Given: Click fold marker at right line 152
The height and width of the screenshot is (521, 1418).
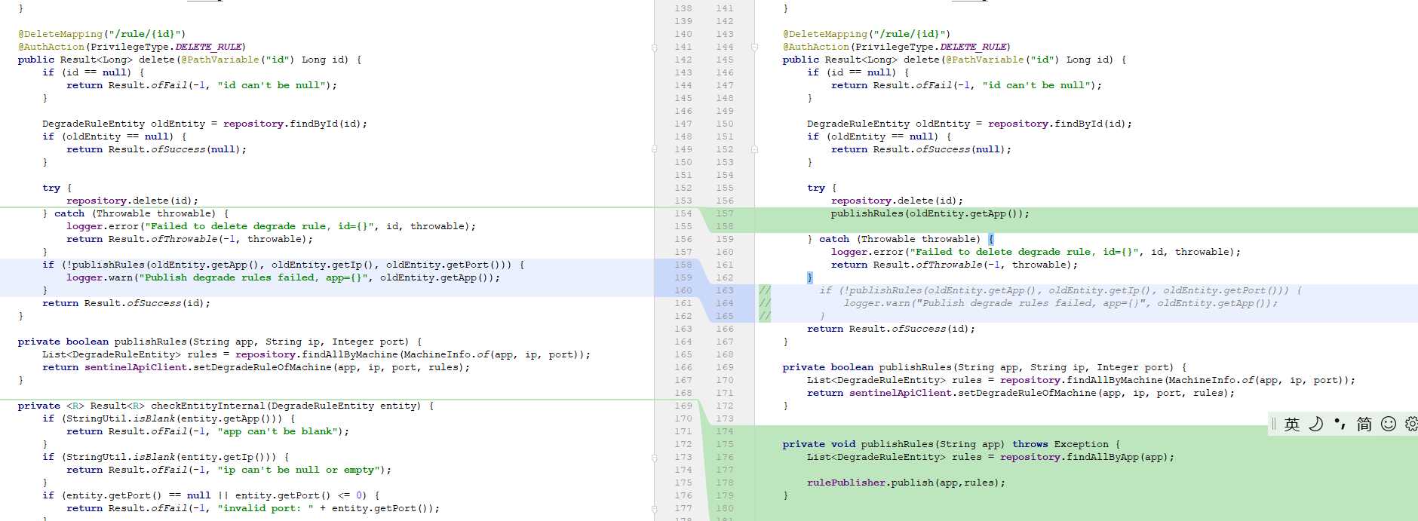Looking at the screenshot, I should coord(754,149).
